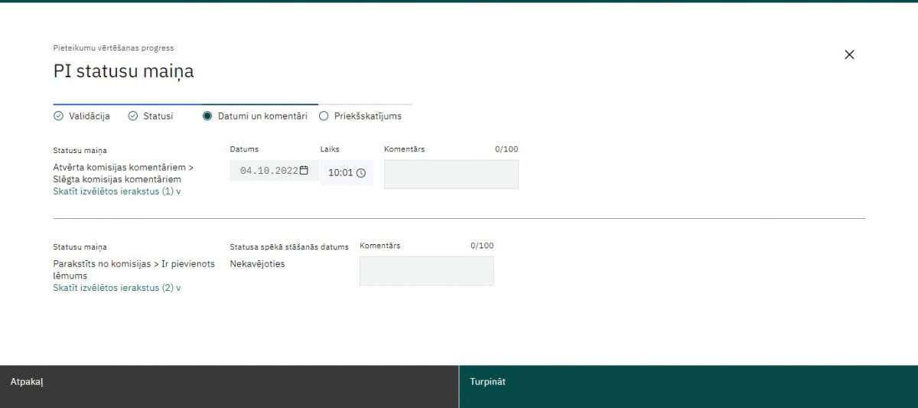This screenshot has width=918, height=408.
Task: Expand Skatīt izvēlētos ierakstus (1)
Action: (116, 191)
